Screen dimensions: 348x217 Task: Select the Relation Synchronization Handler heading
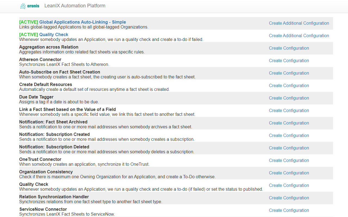(54, 197)
